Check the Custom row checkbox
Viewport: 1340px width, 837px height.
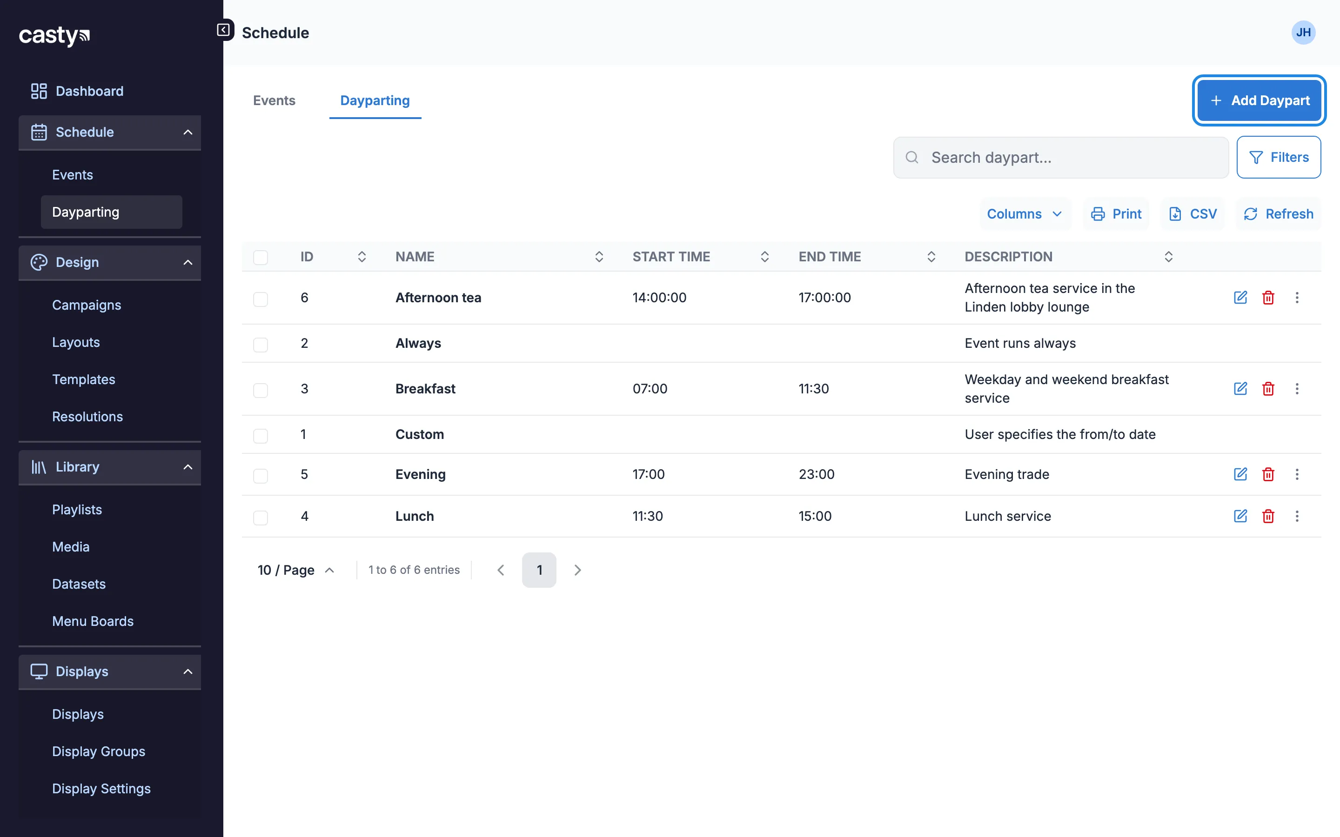pyautogui.click(x=260, y=436)
